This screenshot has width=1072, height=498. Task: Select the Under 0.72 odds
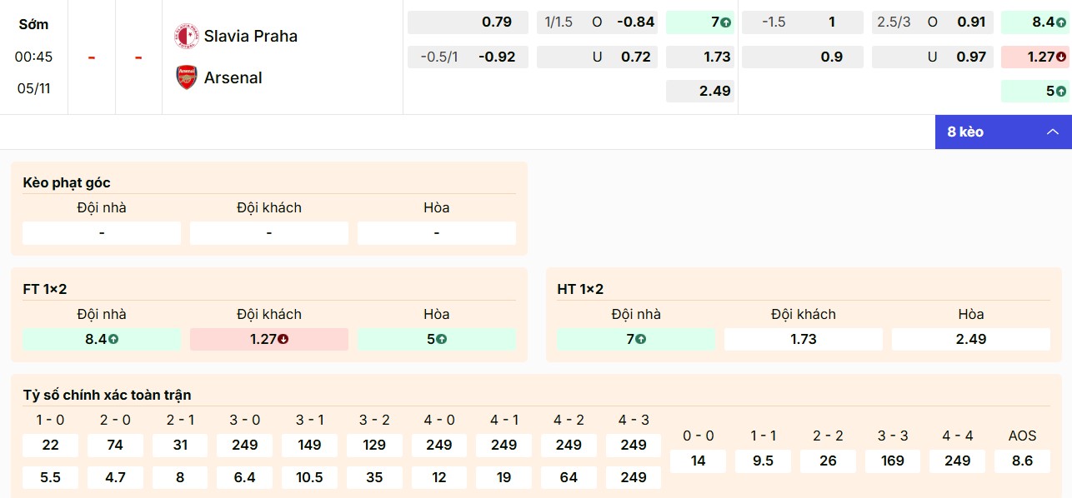click(x=597, y=57)
